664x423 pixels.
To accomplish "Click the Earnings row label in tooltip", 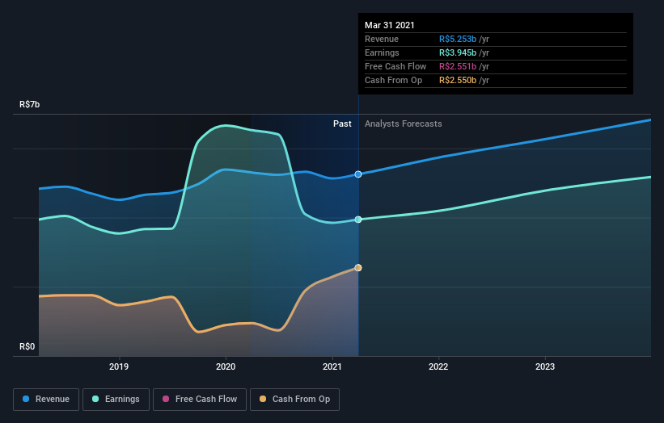I will click(x=382, y=52).
